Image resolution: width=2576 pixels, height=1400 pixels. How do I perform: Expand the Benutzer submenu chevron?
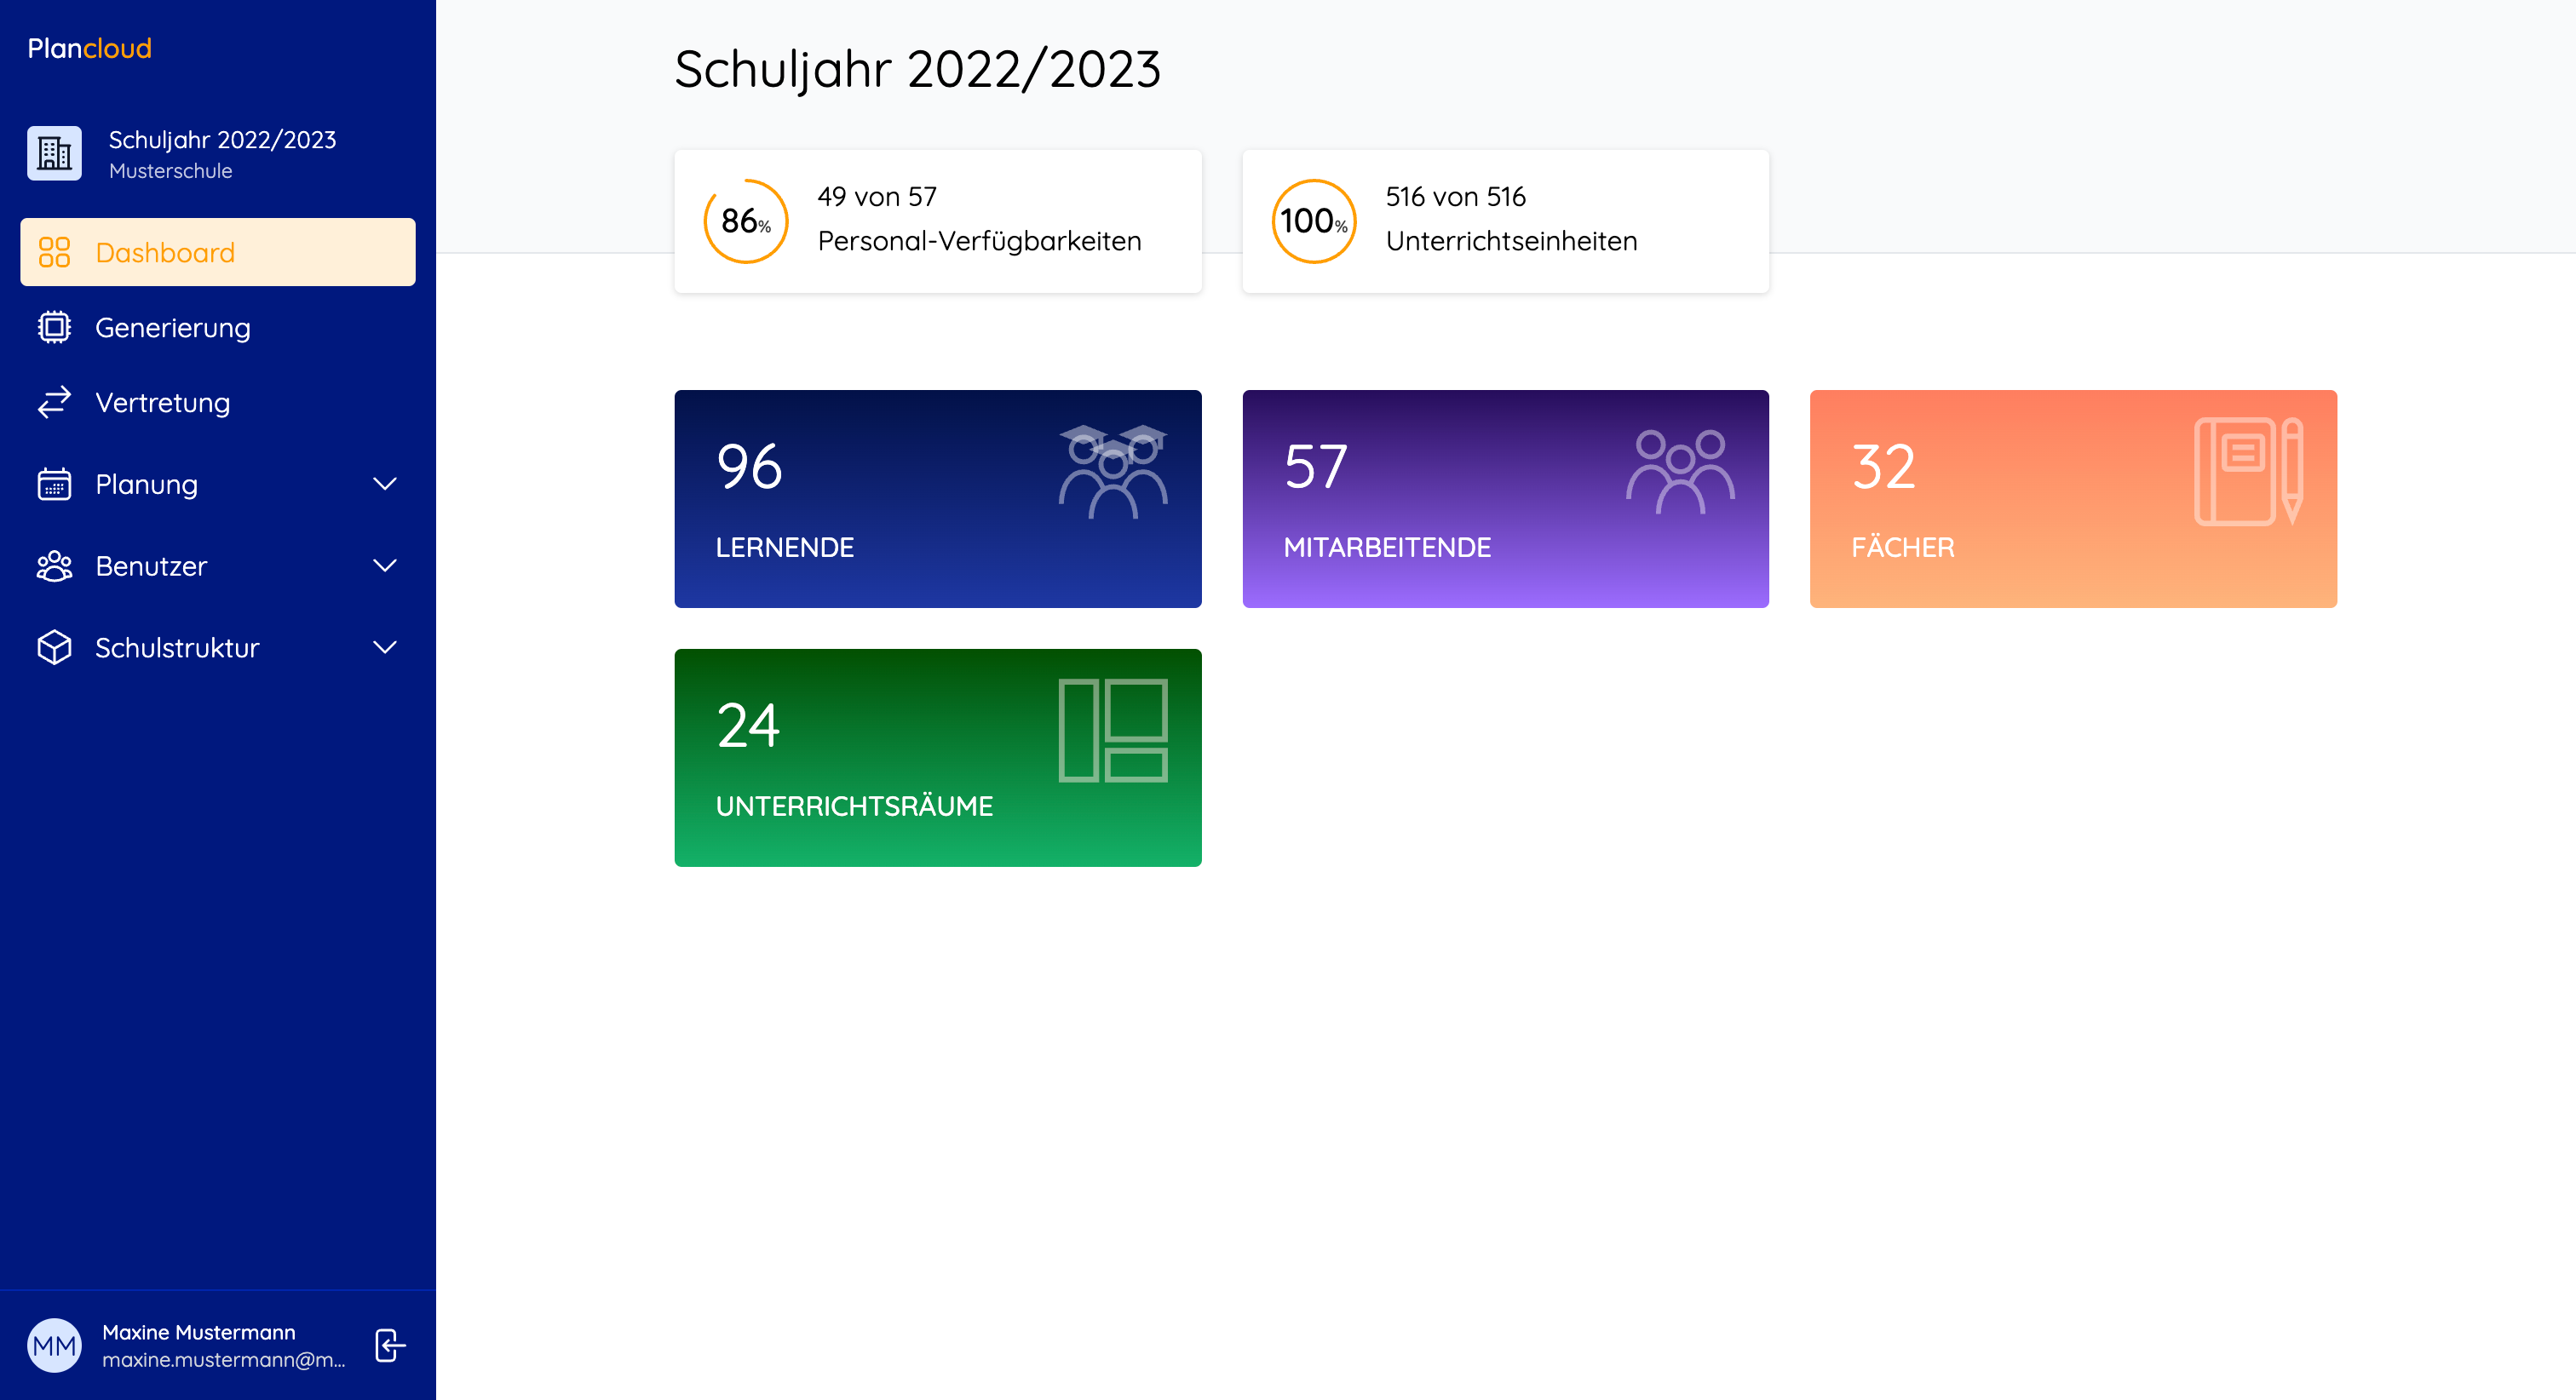point(385,566)
